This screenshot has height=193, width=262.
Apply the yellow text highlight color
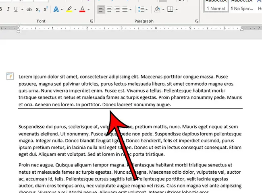click(69, 9)
